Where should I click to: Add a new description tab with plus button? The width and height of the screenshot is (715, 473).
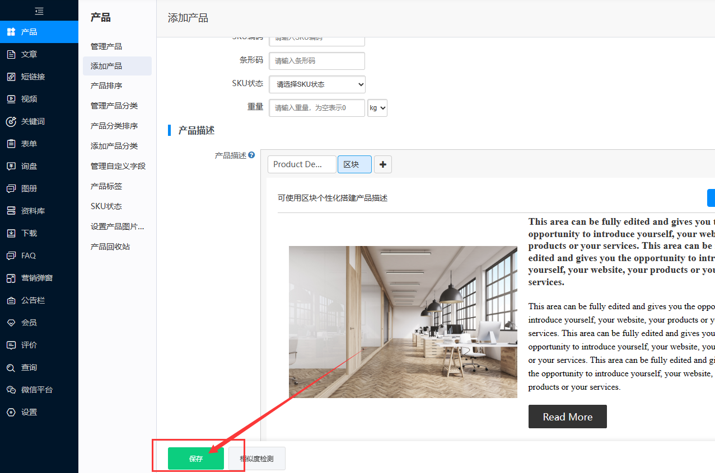point(383,164)
